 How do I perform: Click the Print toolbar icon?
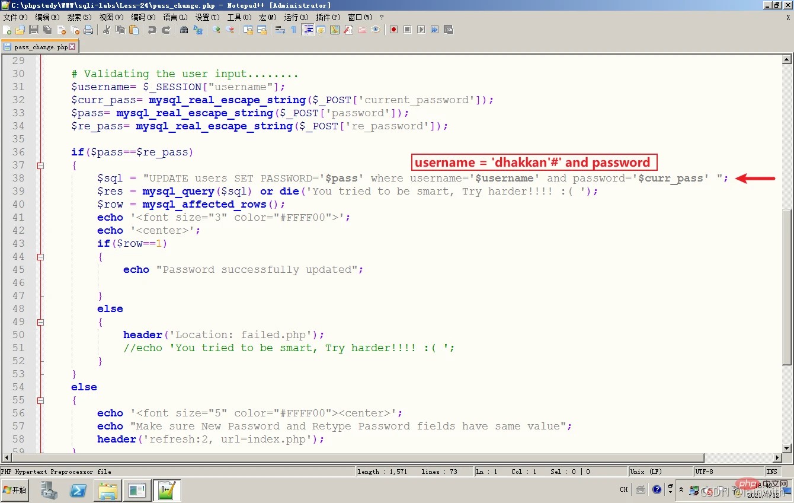88,30
